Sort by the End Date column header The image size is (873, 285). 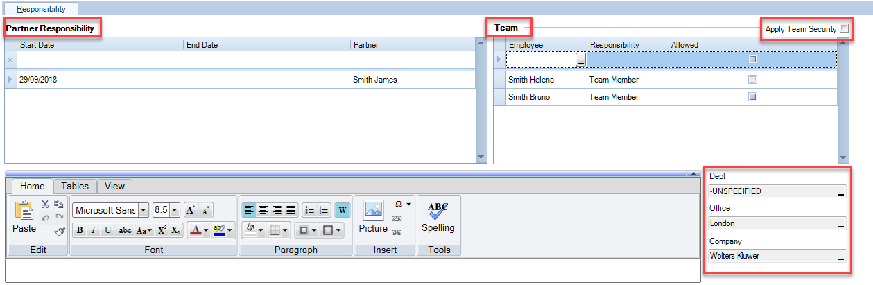[x=267, y=45]
